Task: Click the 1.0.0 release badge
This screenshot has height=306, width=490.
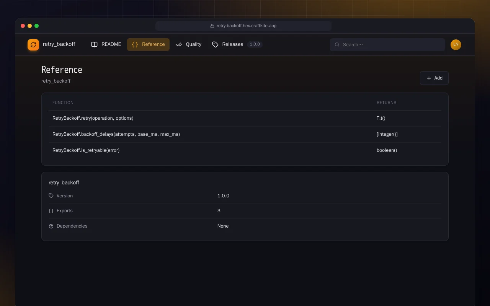Action: pos(255,44)
